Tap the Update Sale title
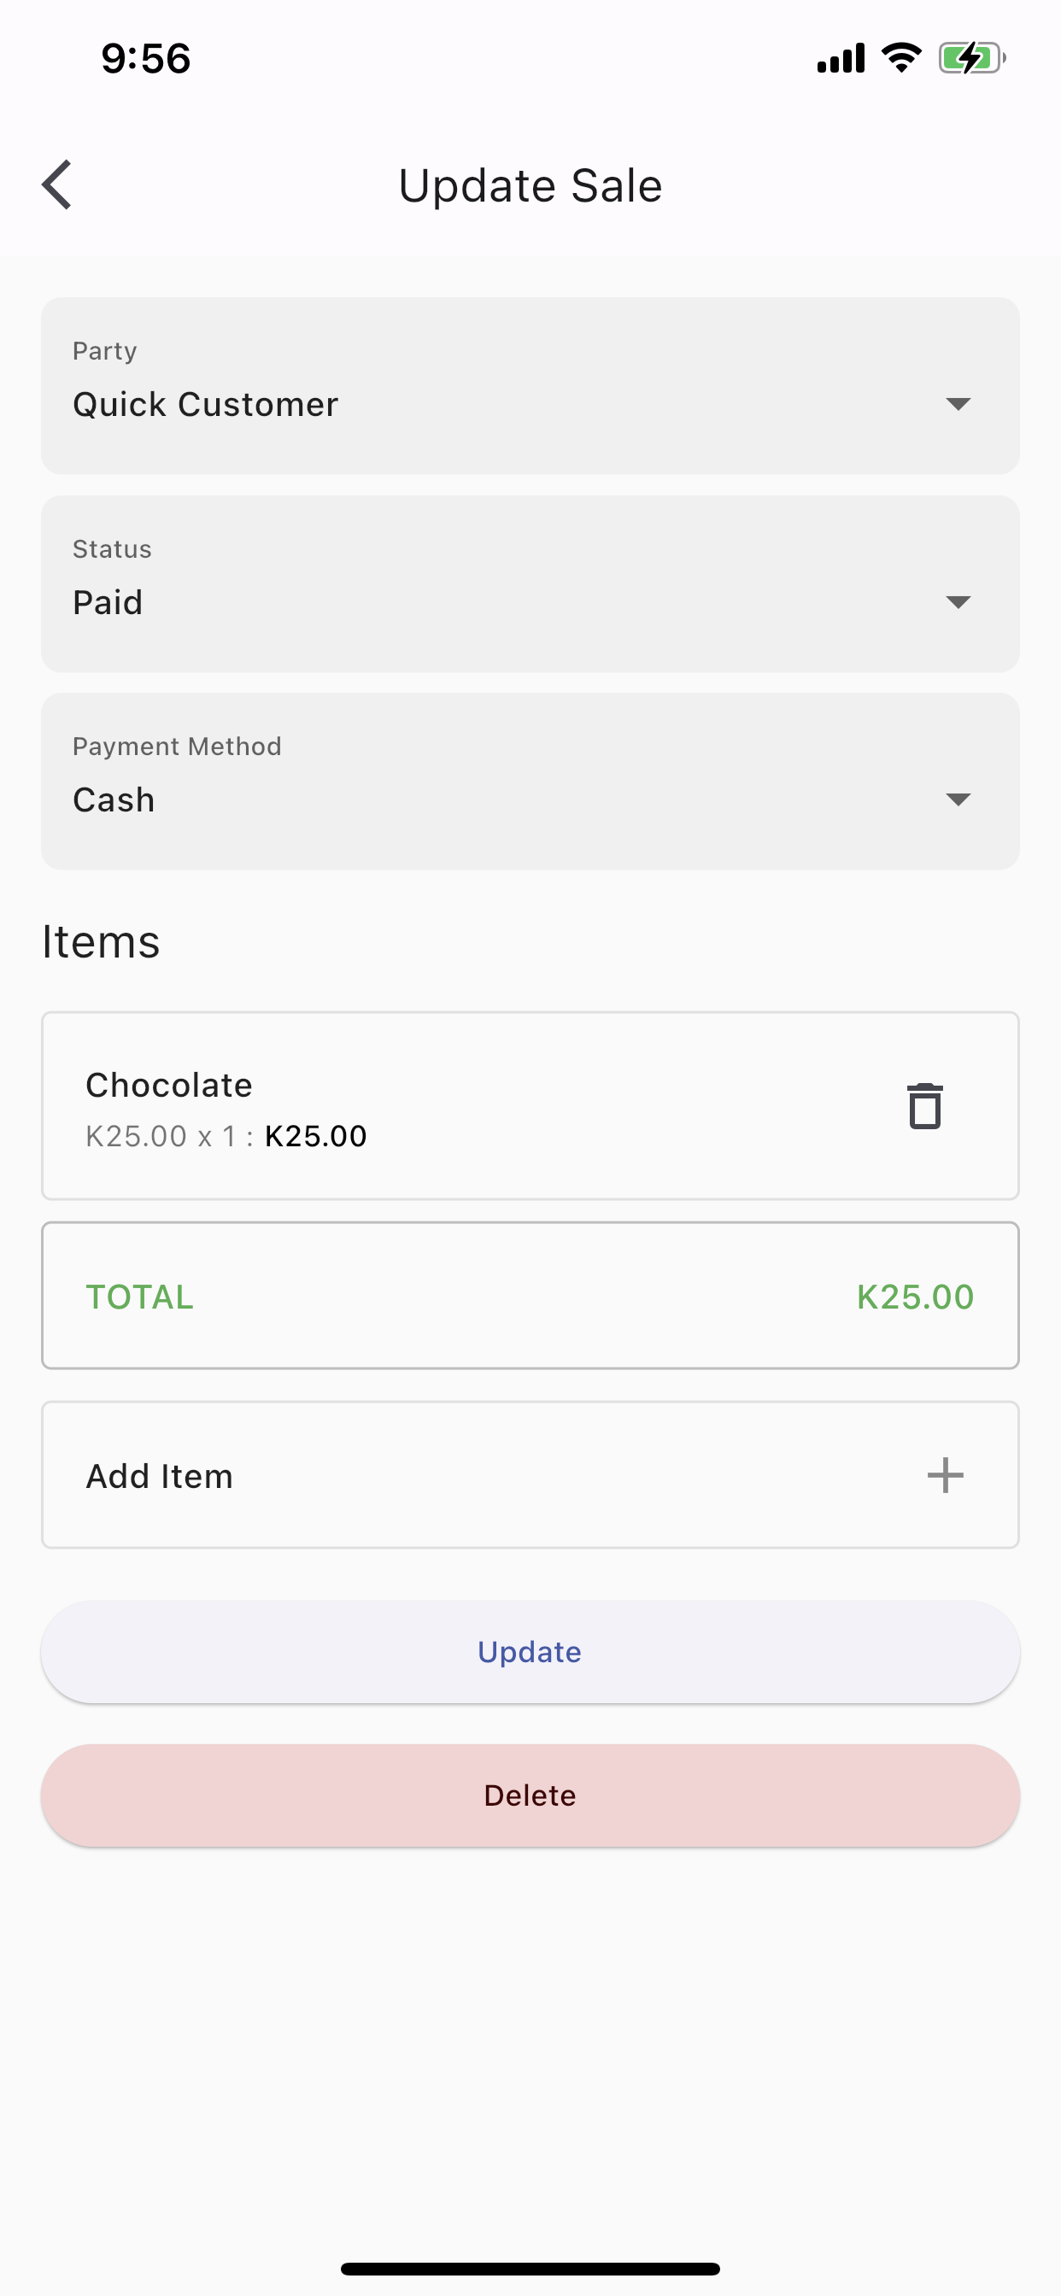Image resolution: width=1061 pixels, height=2296 pixels. click(530, 186)
